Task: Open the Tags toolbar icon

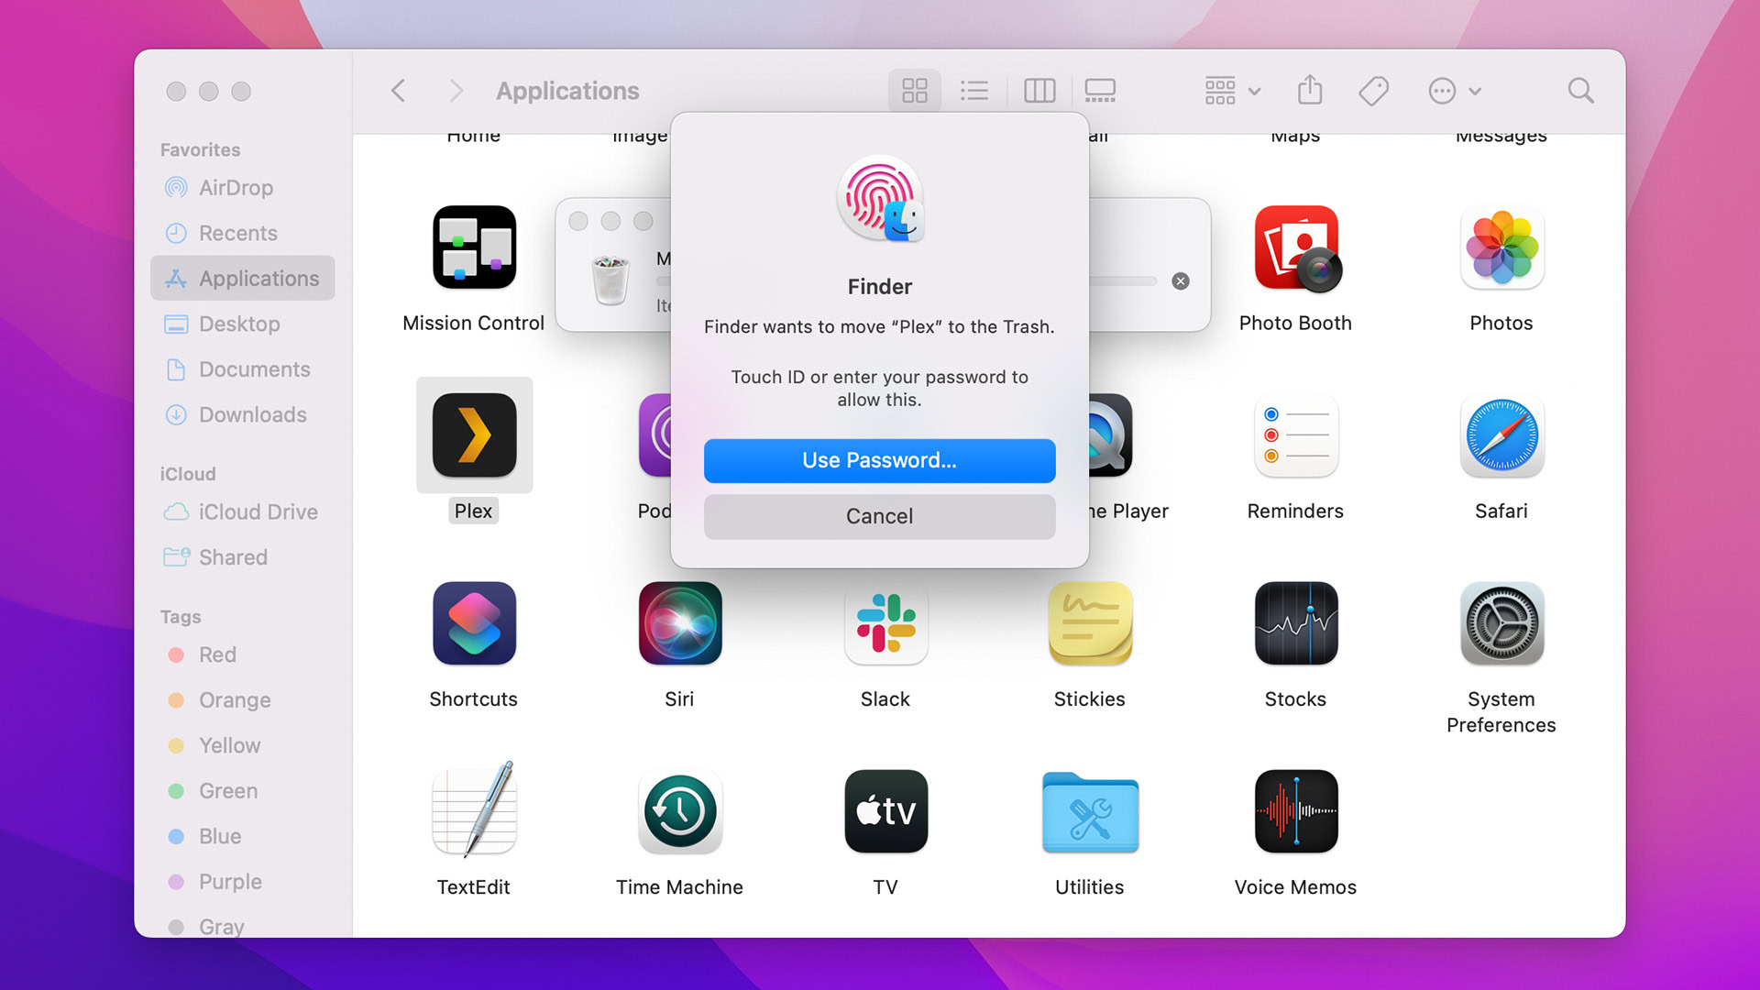Action: click(1373, 91)
